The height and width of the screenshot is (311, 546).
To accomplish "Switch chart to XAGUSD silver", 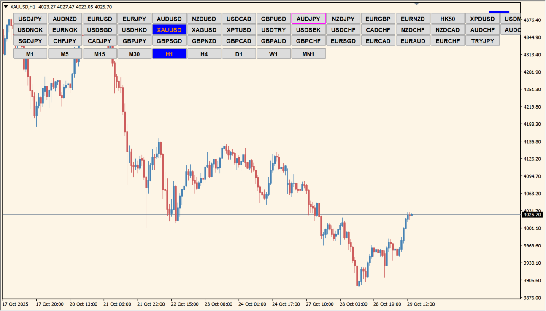I will coord(204,30).
